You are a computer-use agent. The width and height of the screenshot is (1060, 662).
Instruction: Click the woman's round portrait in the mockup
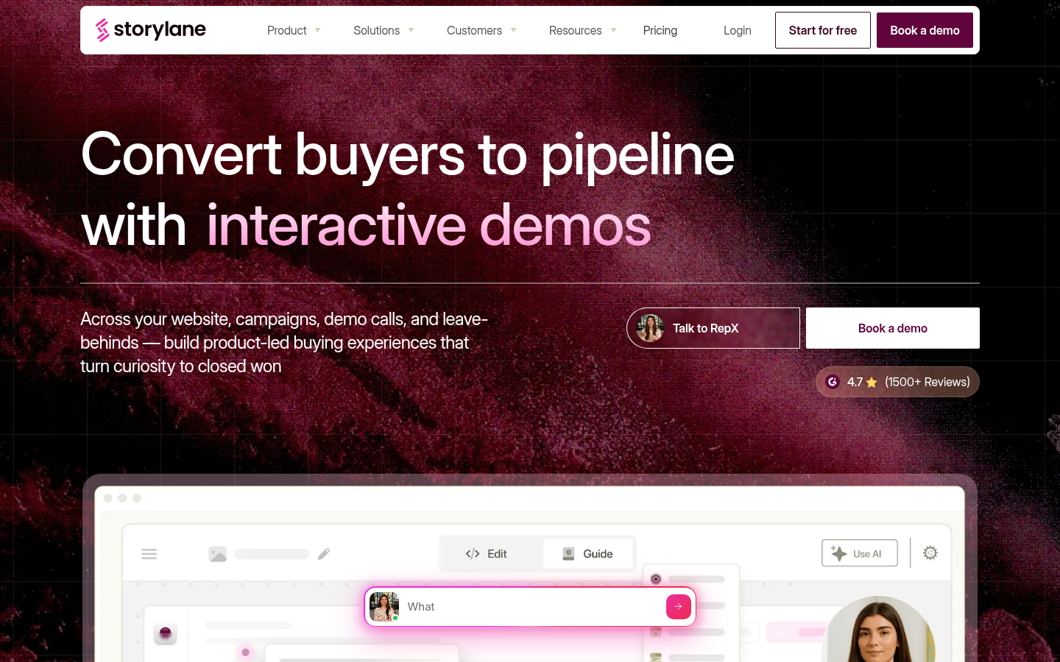[880, 630]
